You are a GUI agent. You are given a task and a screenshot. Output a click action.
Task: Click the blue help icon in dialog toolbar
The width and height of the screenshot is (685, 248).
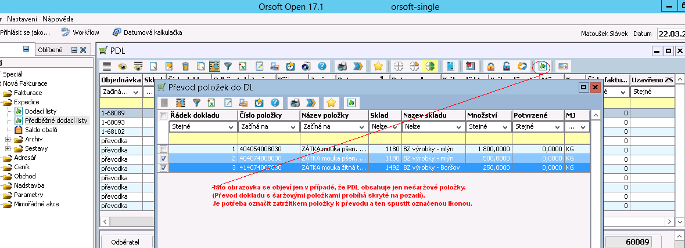coord(275,103)
